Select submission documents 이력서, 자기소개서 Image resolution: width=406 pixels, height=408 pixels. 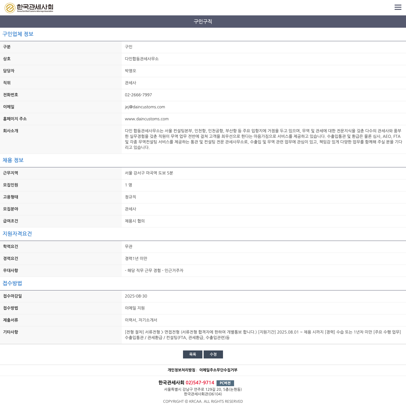[141, 320]
